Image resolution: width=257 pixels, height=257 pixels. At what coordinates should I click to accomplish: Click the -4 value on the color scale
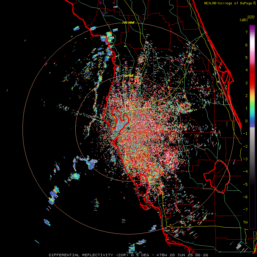245,172
